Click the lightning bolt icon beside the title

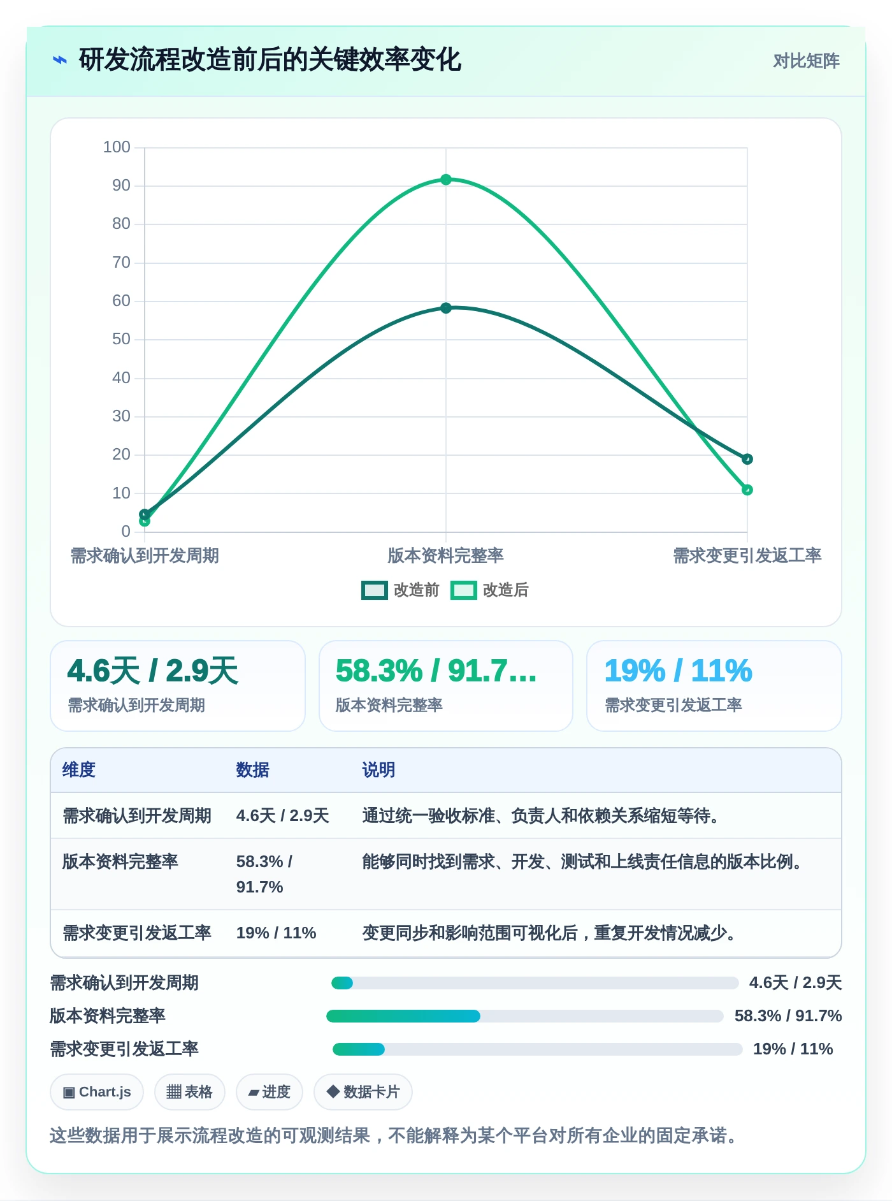[x=60, y=61]
